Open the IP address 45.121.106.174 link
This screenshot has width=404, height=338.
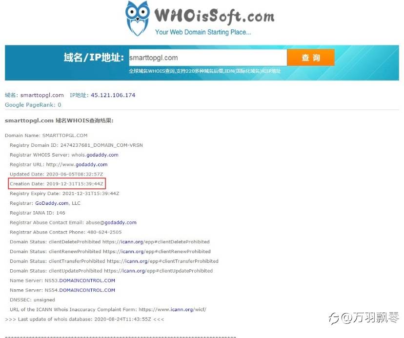113,95
